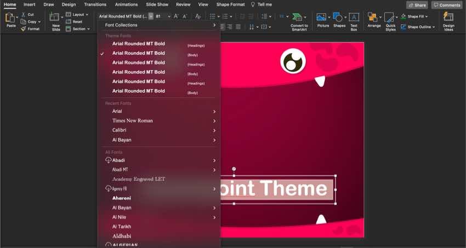
Task: Click the font name input field
Action: pyautogui.click(x=123, y=16)
